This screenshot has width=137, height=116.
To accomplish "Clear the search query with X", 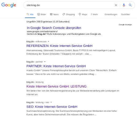I will 116,5.
